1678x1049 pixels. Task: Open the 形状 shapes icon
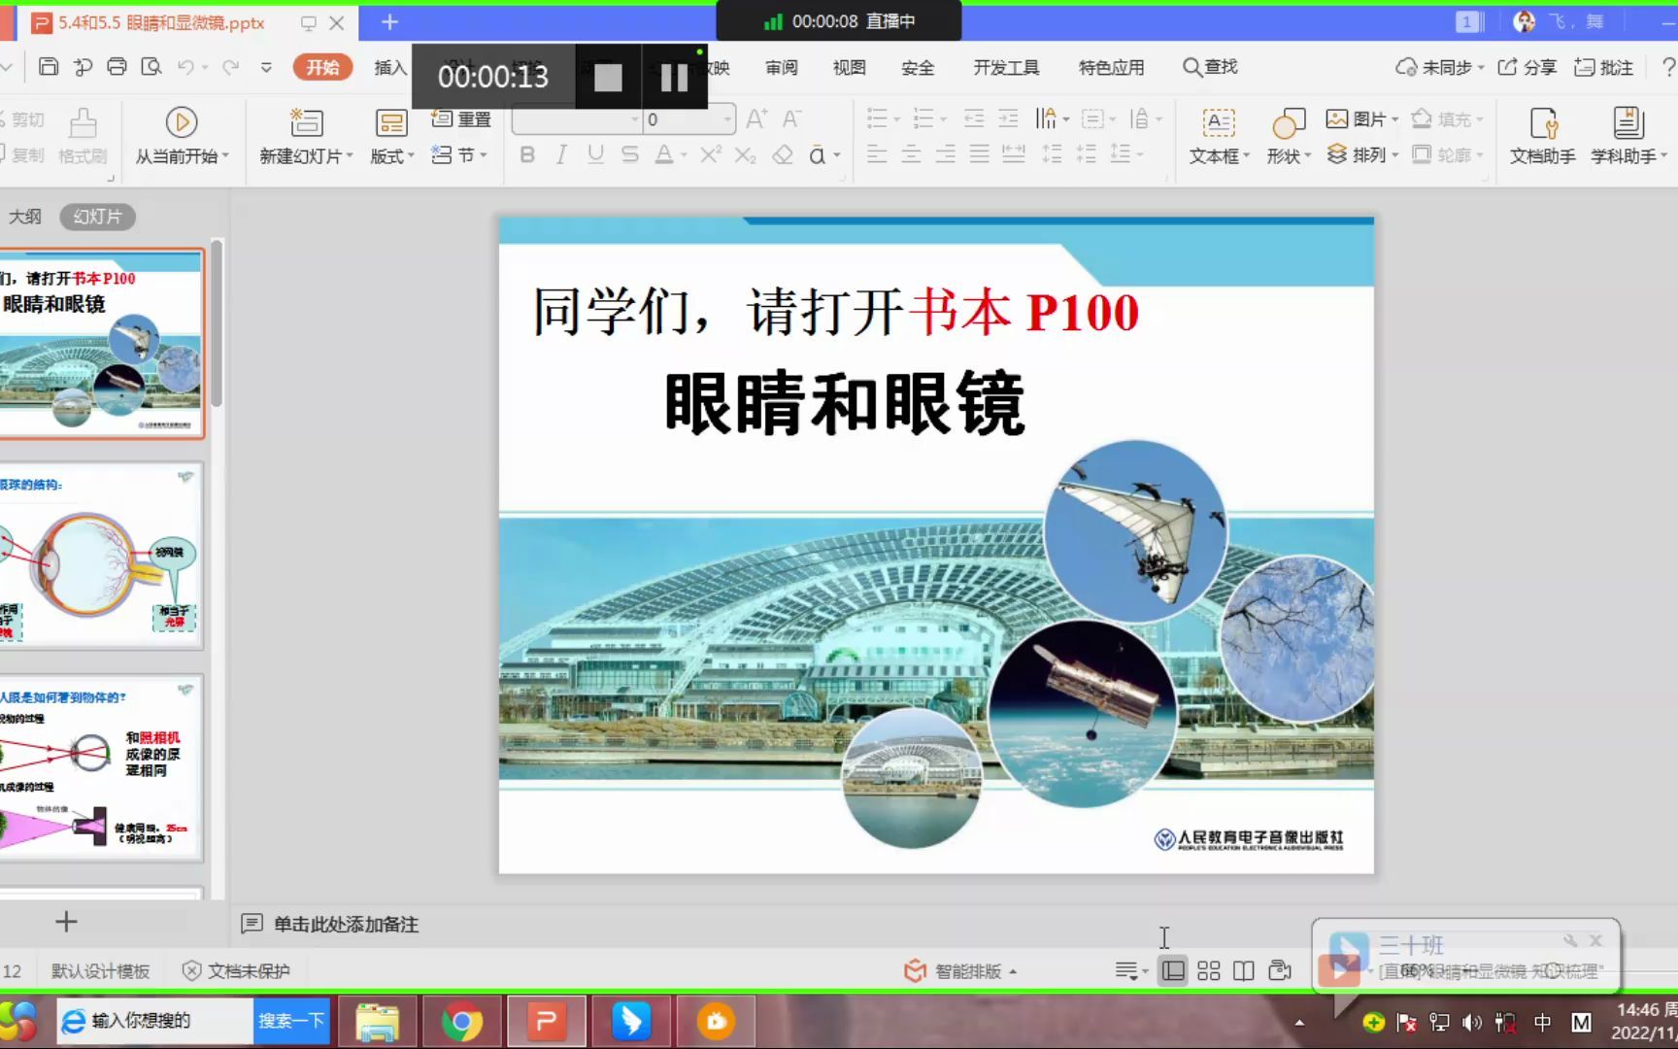(1289, 123)
